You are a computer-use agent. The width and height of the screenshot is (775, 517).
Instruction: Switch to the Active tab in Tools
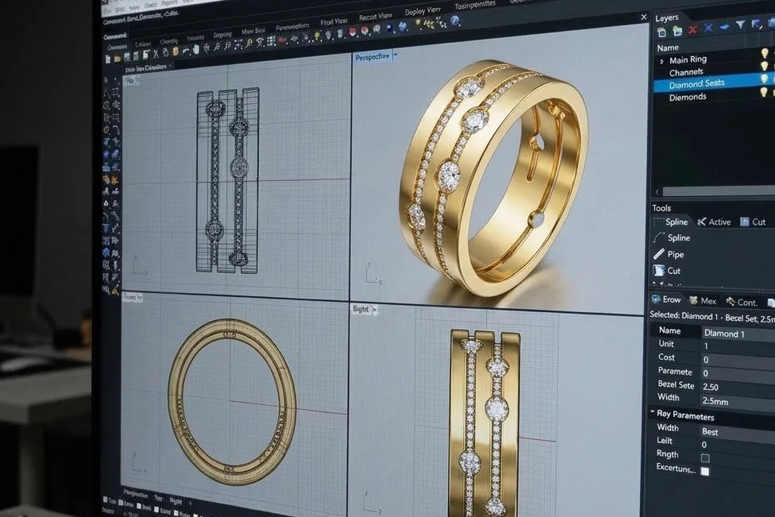point(714,222)
